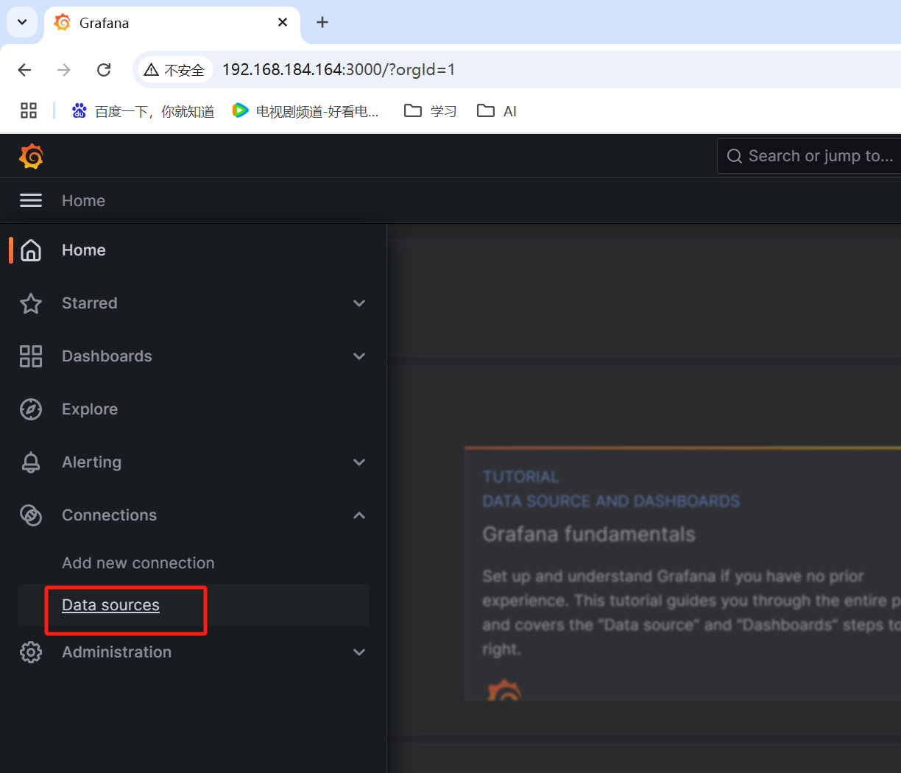The image size is (901, 773).
Task: Open Data sources under Connections
Action: 110,605
